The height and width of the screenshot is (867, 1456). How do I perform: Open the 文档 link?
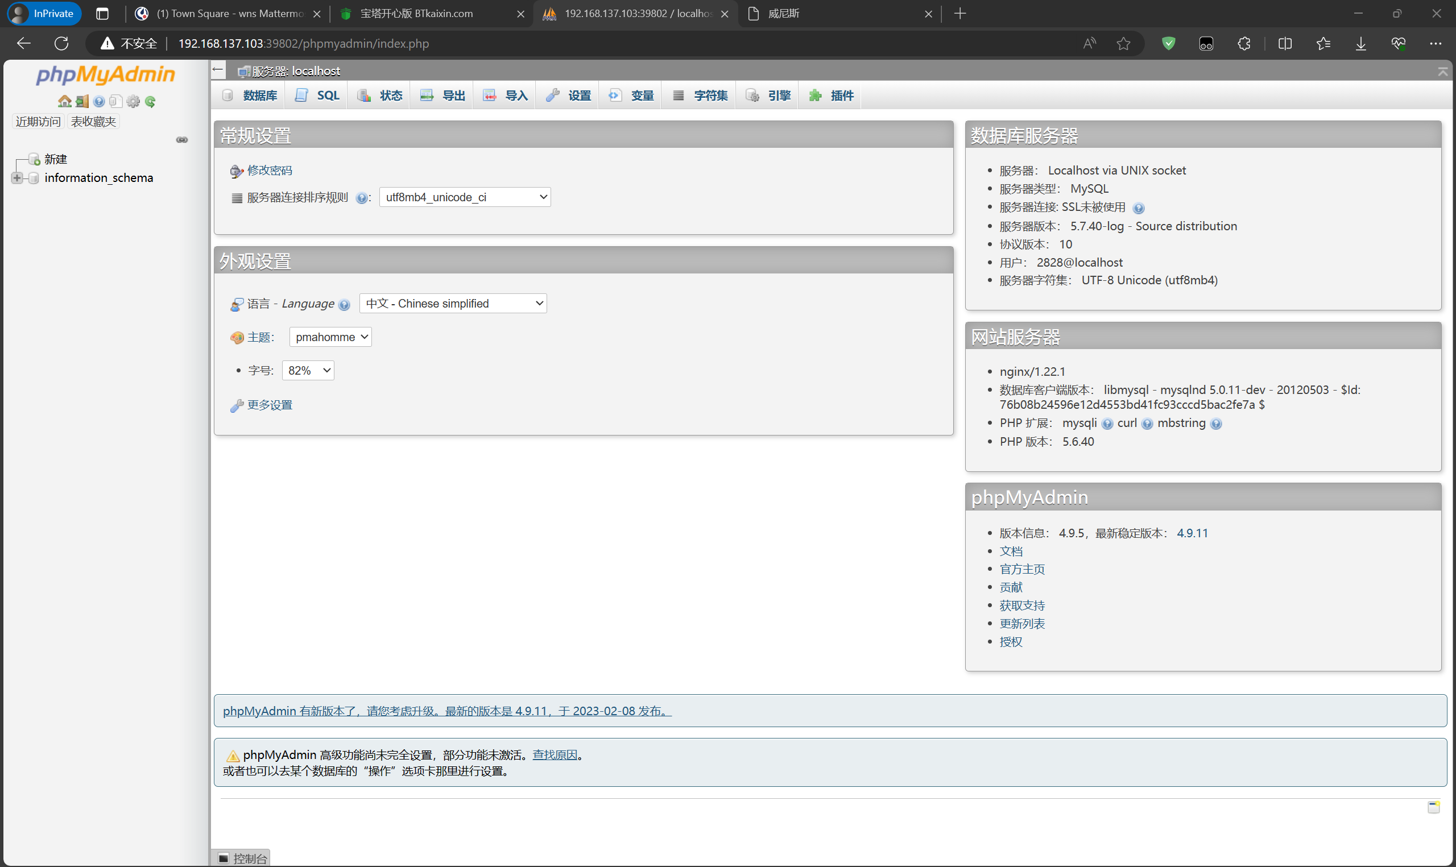1011,551
